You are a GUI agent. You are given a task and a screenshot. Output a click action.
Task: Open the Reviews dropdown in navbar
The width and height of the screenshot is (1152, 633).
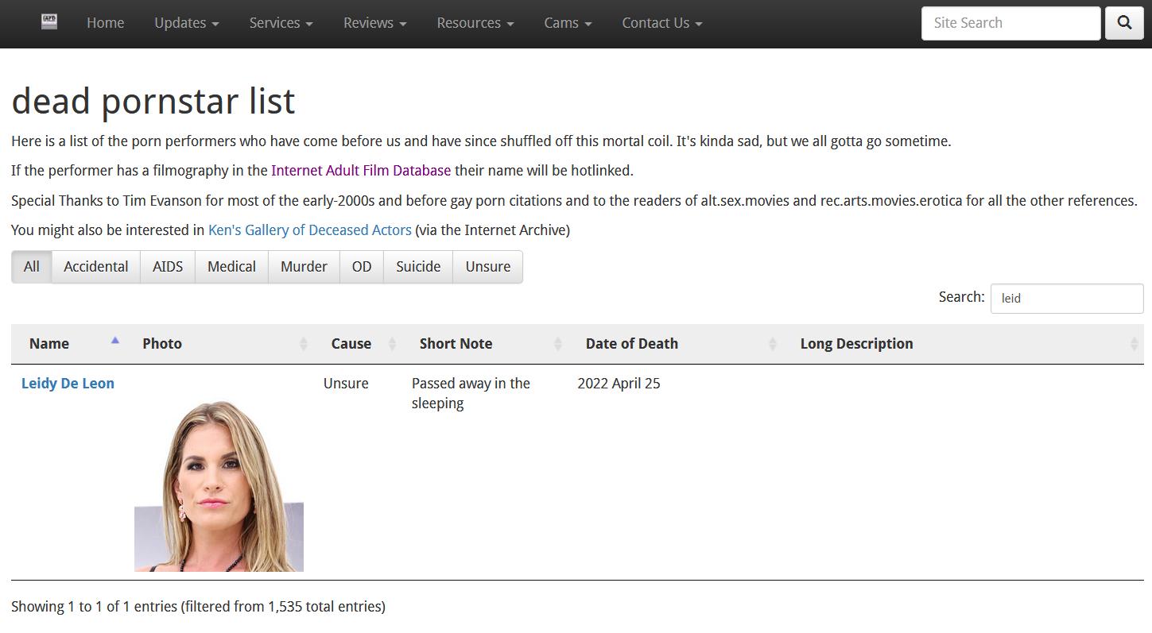pyautogui.click(x=374, y=23)
